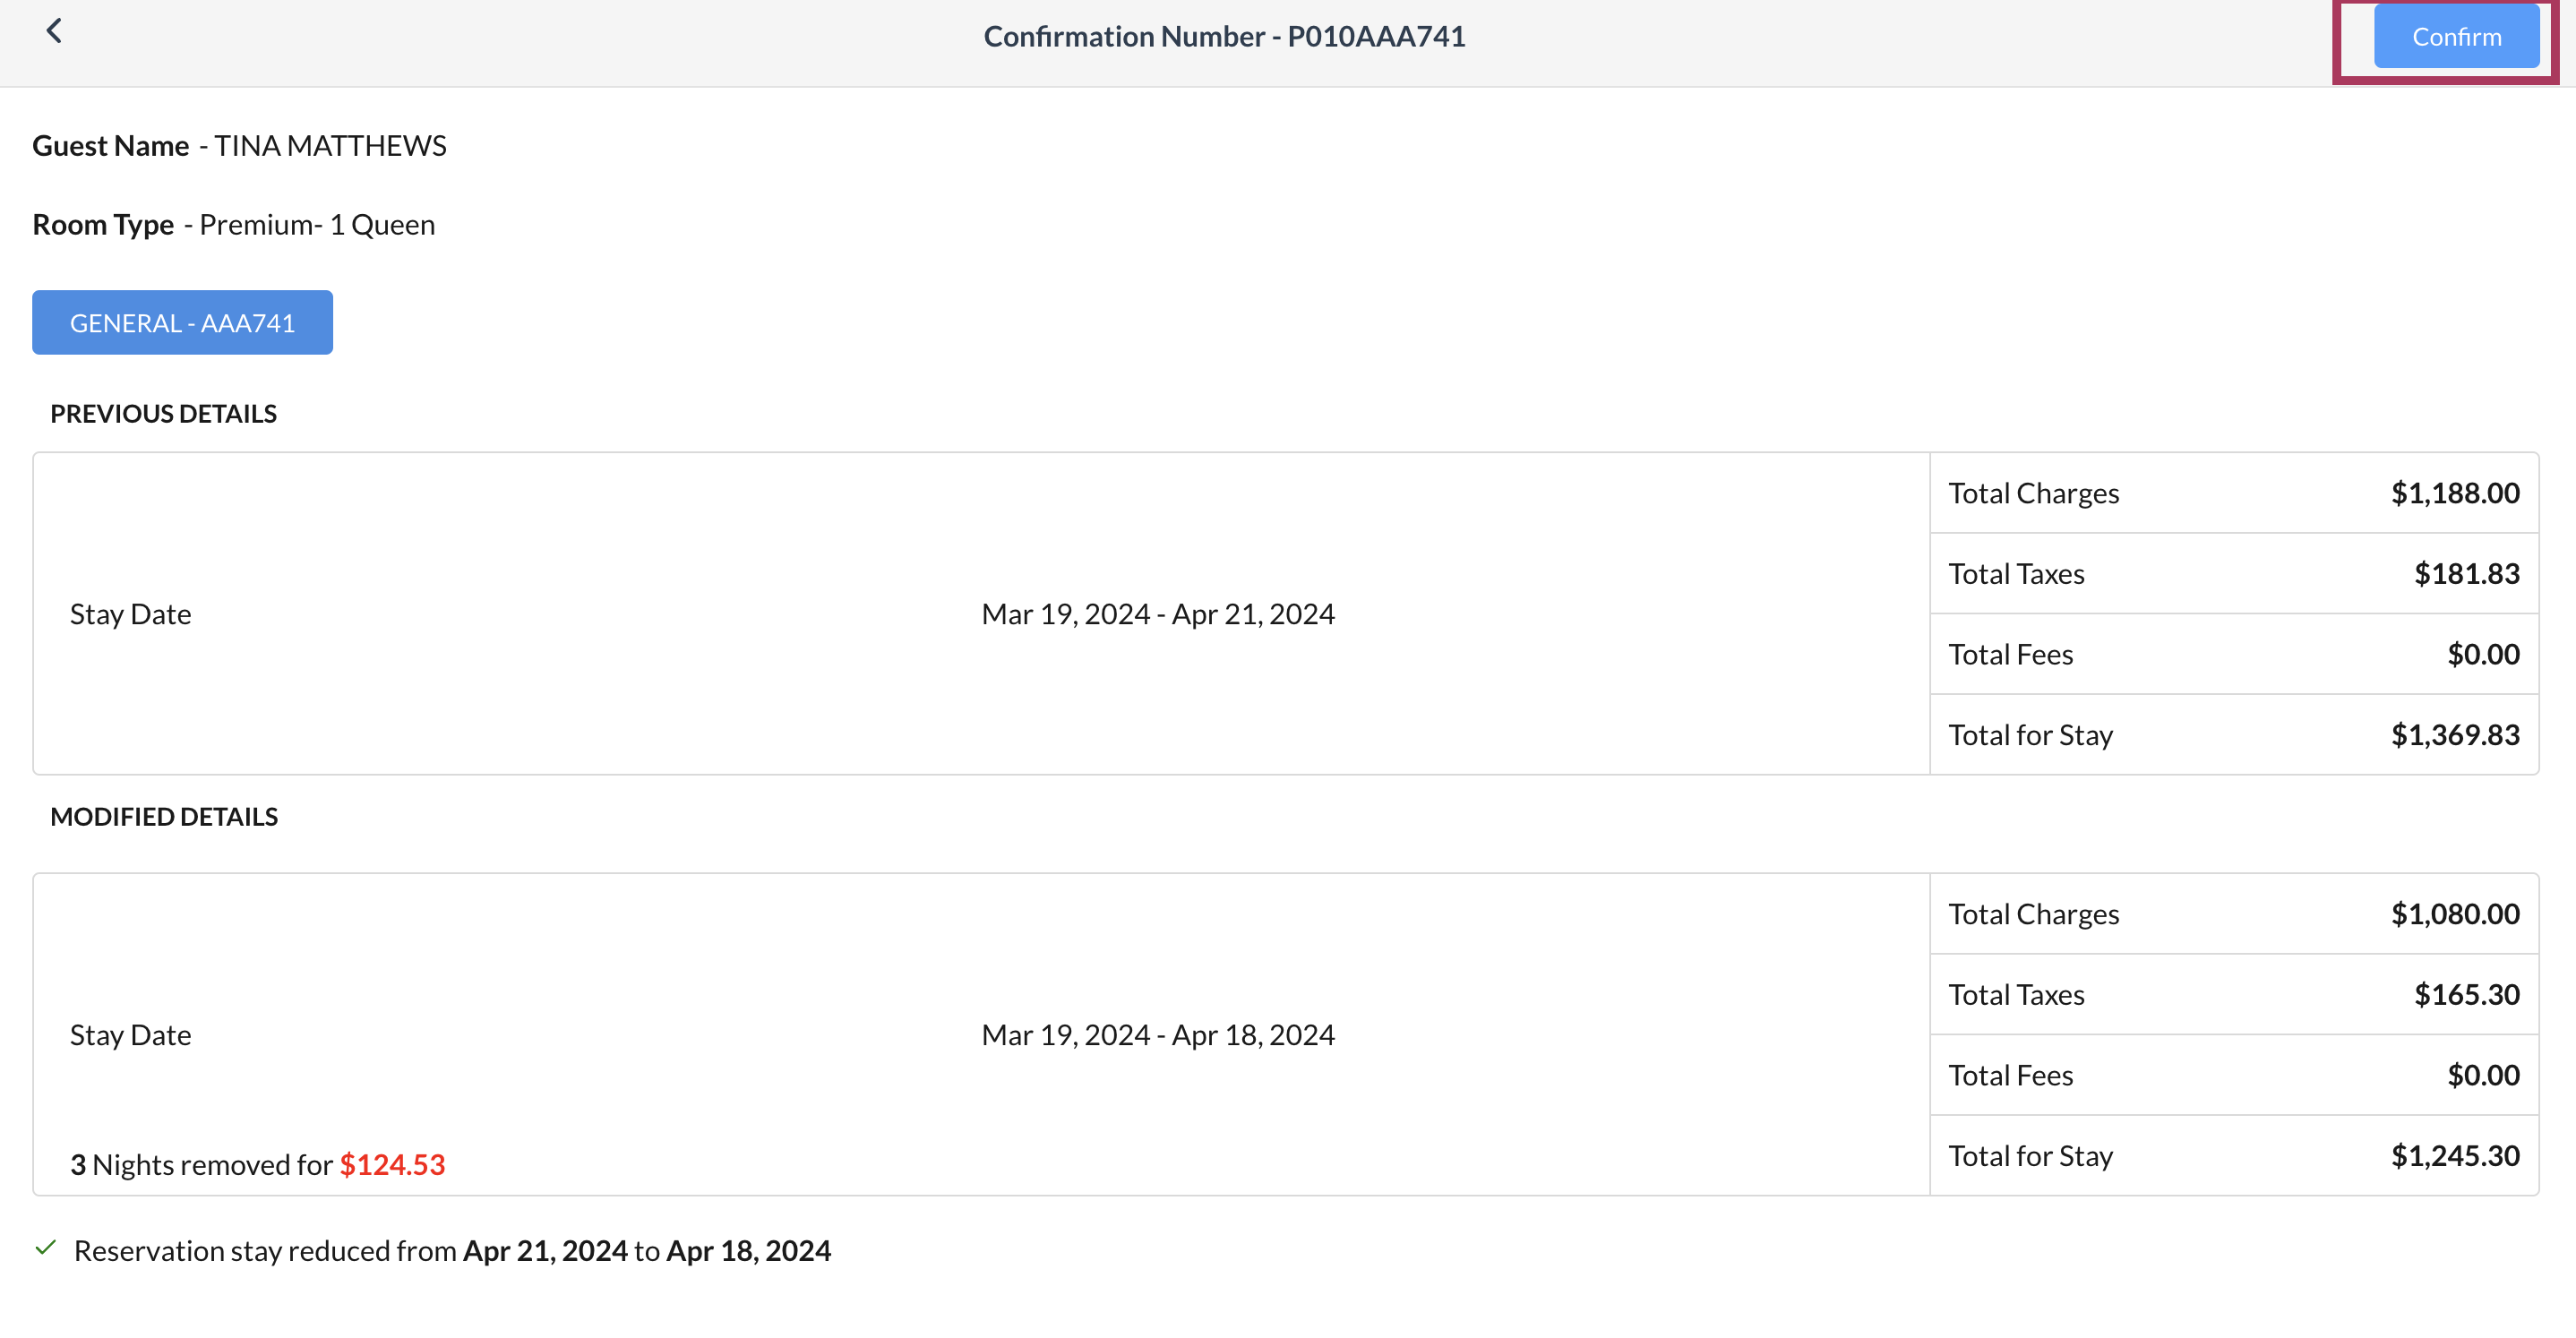
Task: Click the MODIFIED DETAILS section heading
Action: tap(164, 816)
